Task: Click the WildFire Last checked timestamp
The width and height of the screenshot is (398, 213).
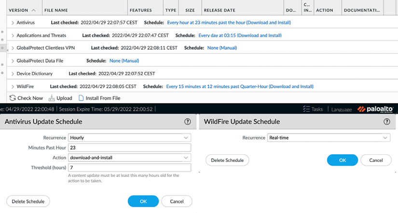Action: (108, 86)
